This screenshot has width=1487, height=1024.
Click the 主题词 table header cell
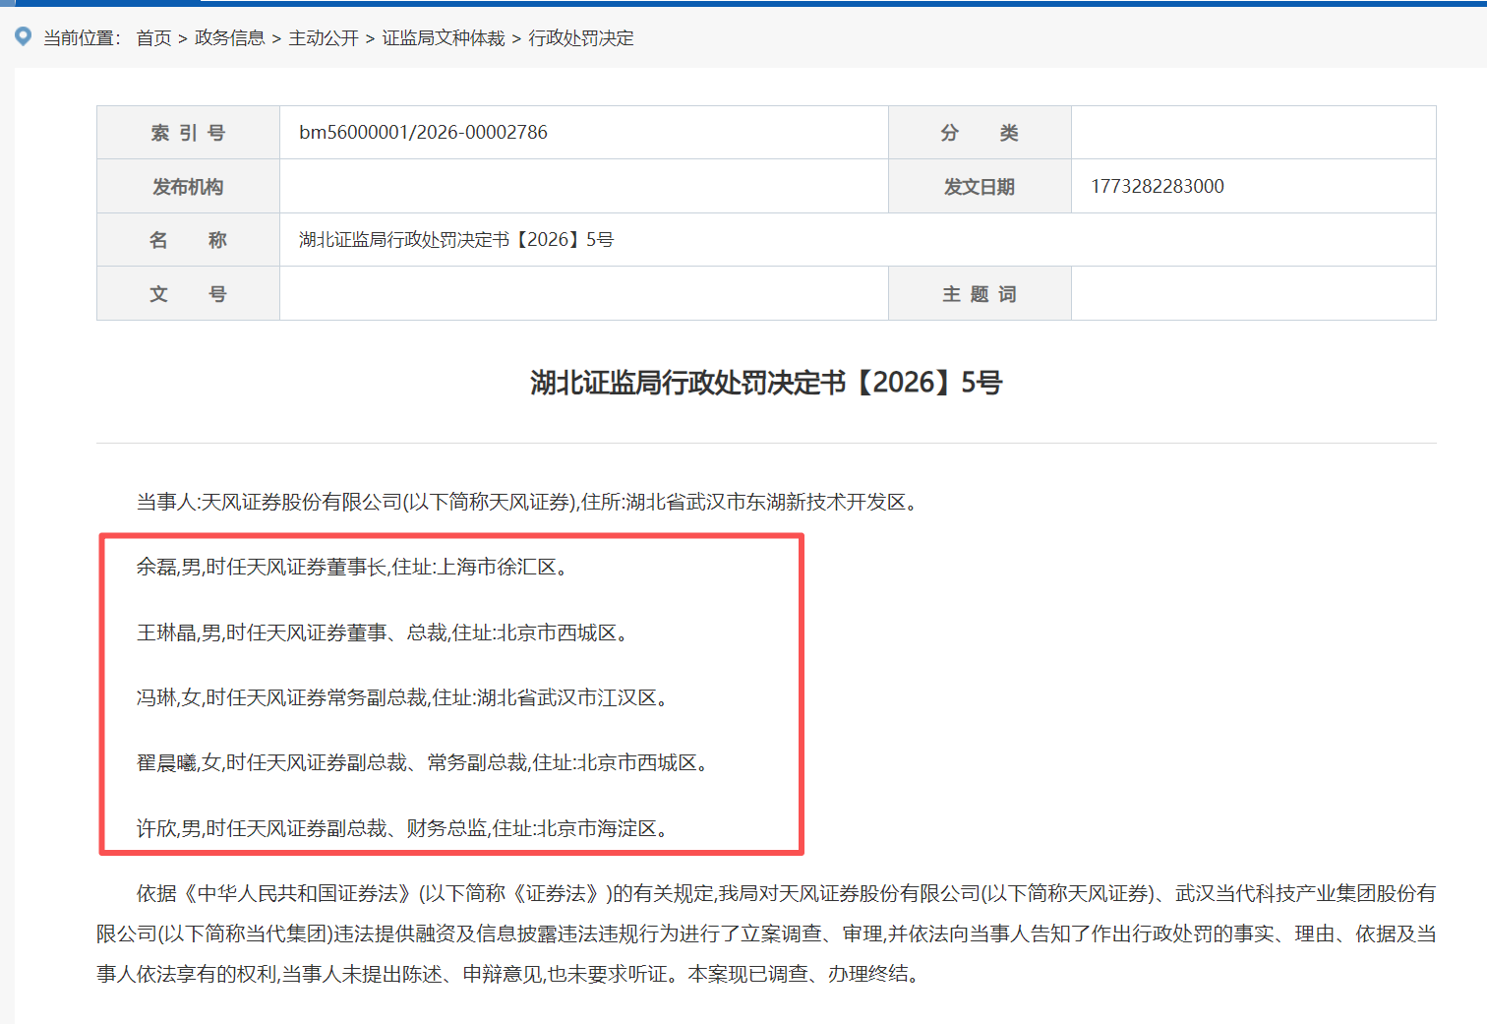point(980,293)
